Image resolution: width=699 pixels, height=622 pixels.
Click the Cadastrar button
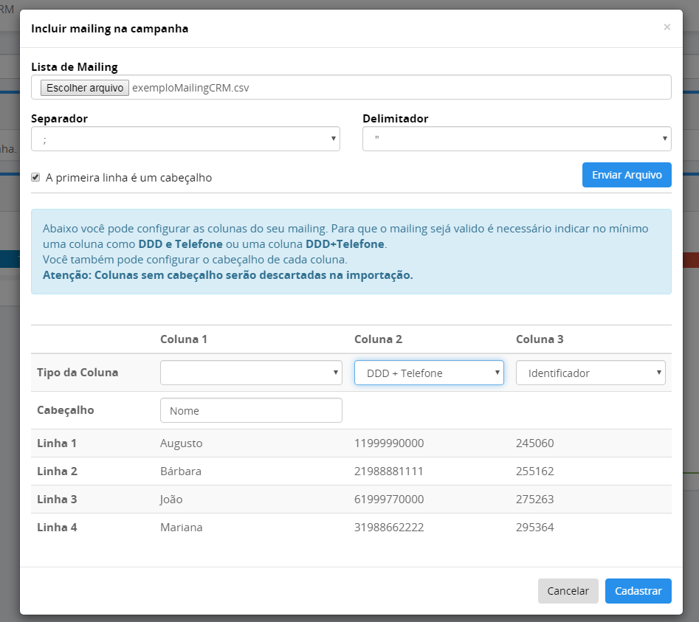pos(638,591)
